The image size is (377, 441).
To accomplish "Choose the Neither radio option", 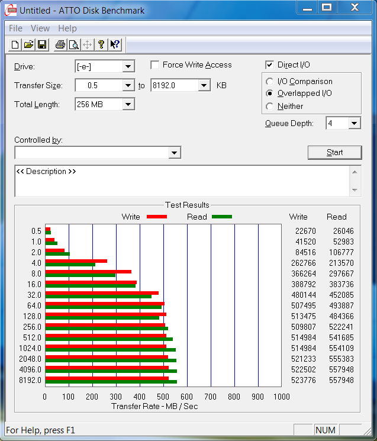I will [x=270, y=107].
